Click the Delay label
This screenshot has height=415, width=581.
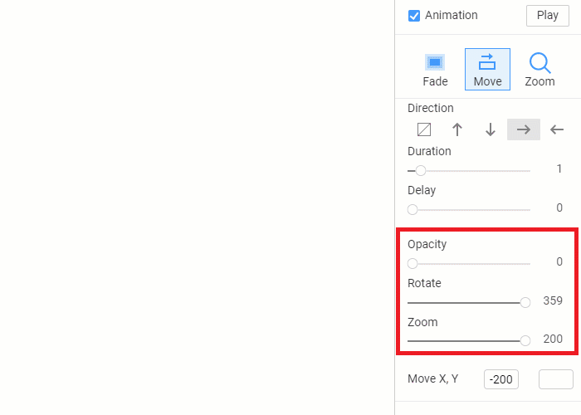pos(422,190)
